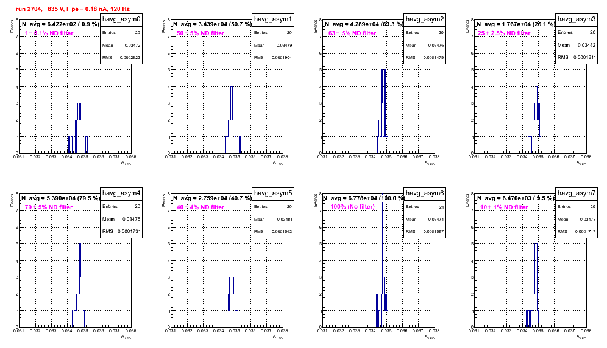Select the havg_asym1 stats box title
Viewport: 607px width, 348px height.
(x=273, y=19)
